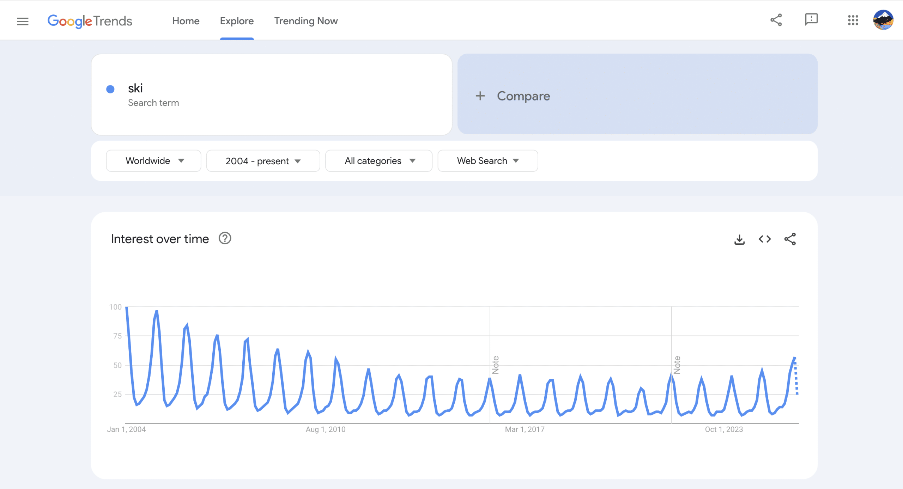Open the embed code icon
The height and width of the screenshot is (489, 903).
tap(765, 239)
